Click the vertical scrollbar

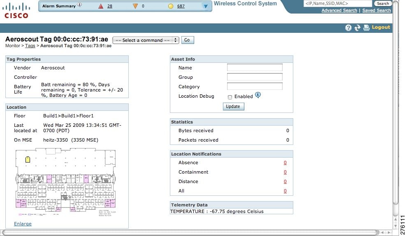click(395, 103)
